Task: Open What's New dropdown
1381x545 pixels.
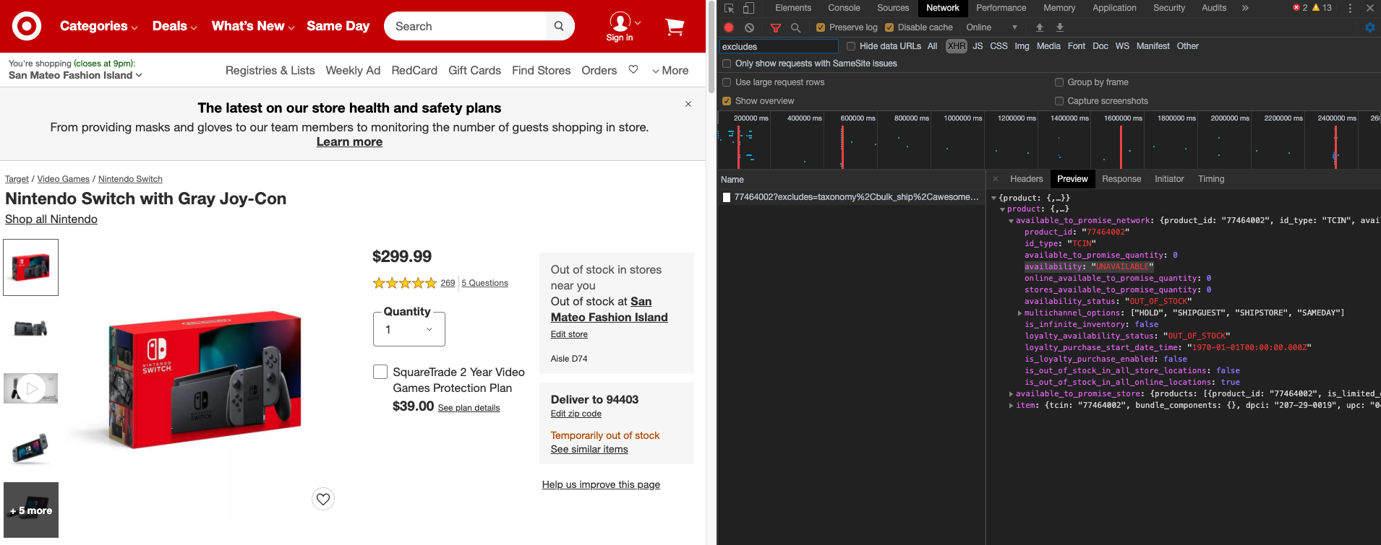Action: (253, 26)
